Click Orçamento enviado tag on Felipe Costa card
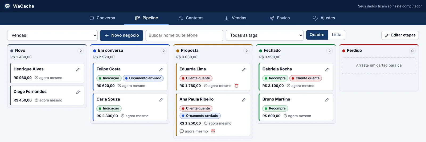The height and width of the screenshot is (142, 426). [x=143, y=78]
